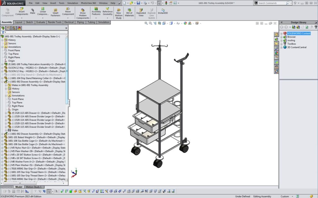Screen dimensions: 318x198
Task: Expand the 1601-101 Balast Weight tree item
Action: (x=2, y=137)
